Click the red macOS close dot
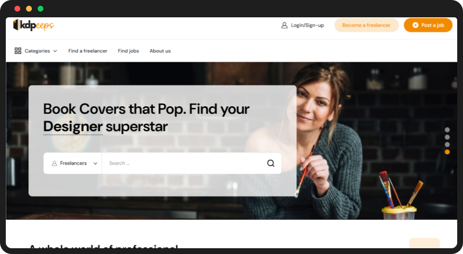 17,9
